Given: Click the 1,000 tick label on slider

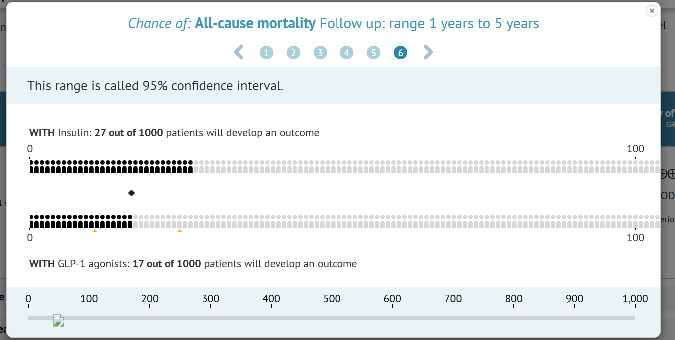Looking at the screenshot, I should tap(635, 299).
